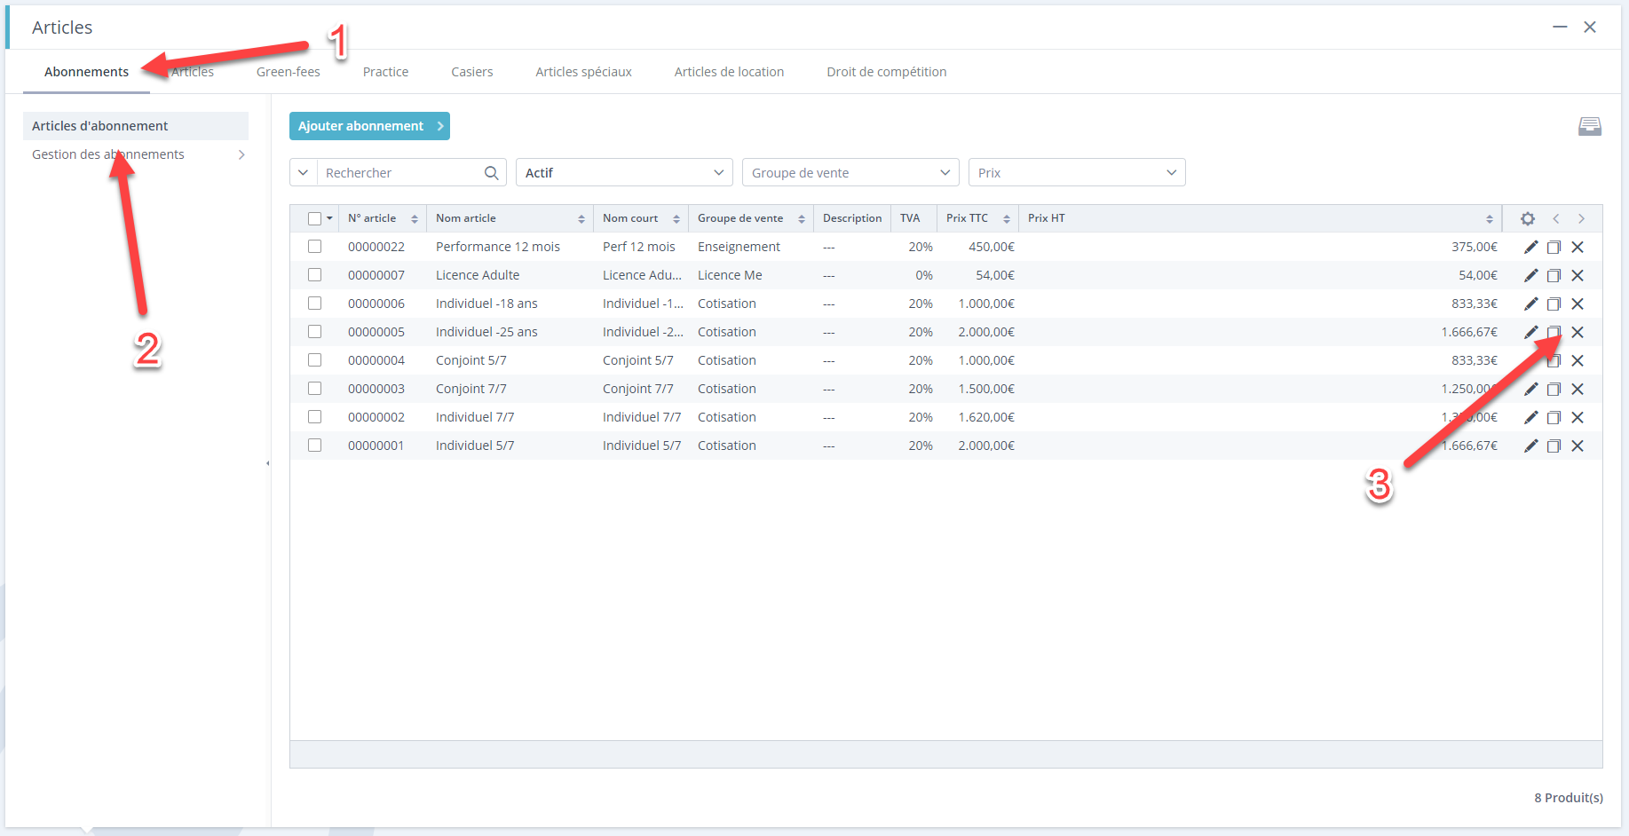Open the Prix filter dropdown

point(1077,173)
